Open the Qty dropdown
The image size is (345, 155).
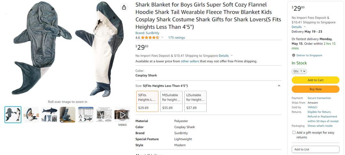[x=299, y=71]
